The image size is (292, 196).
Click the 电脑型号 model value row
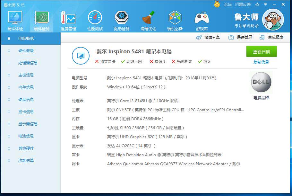(162, 78)
